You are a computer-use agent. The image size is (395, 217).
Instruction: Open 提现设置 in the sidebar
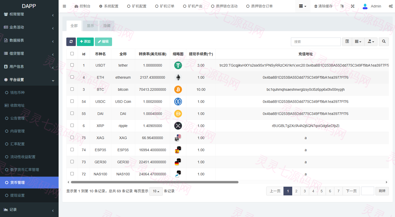tap(29, 195)
